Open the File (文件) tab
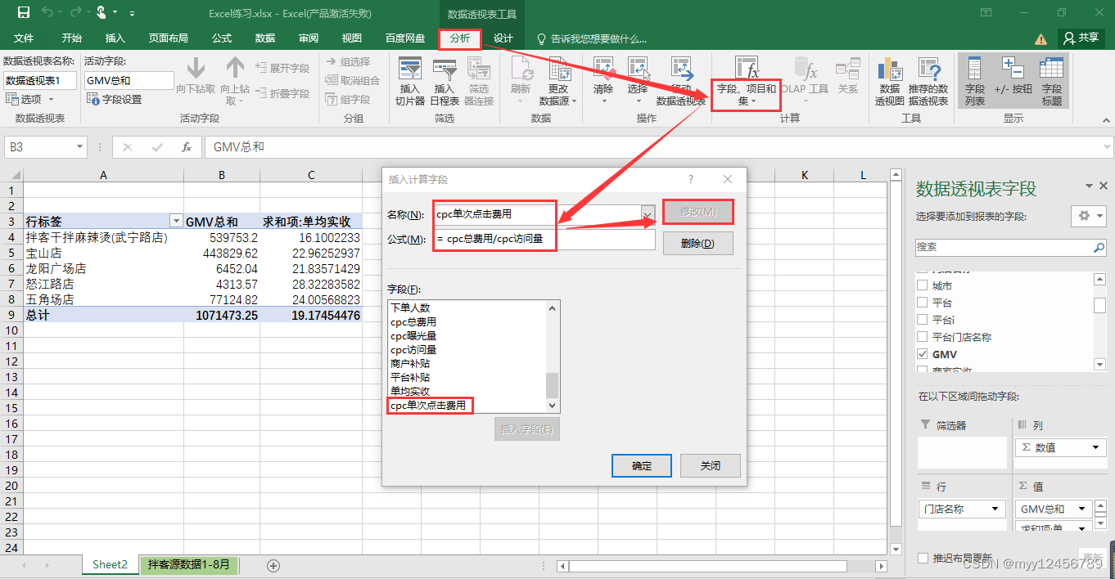The width and height of the screenshot is (1115, 579). (x=24, y=38)
